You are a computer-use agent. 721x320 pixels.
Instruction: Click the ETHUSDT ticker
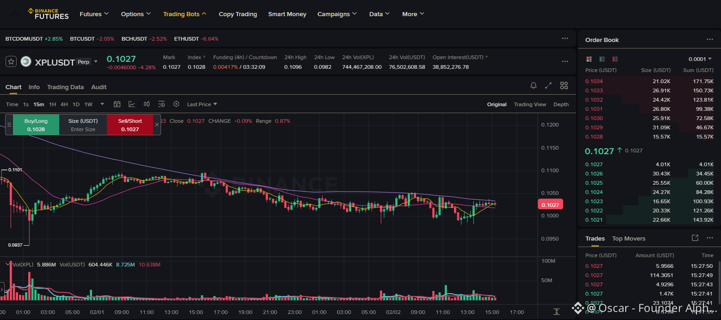pos(196,39)
